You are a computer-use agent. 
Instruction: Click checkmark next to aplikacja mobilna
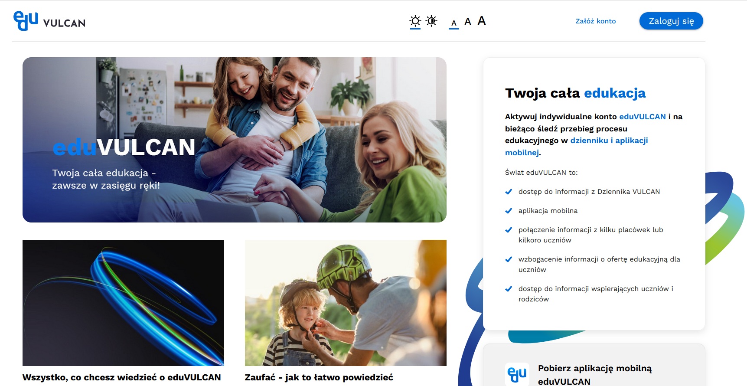click(x=509, y=211)
